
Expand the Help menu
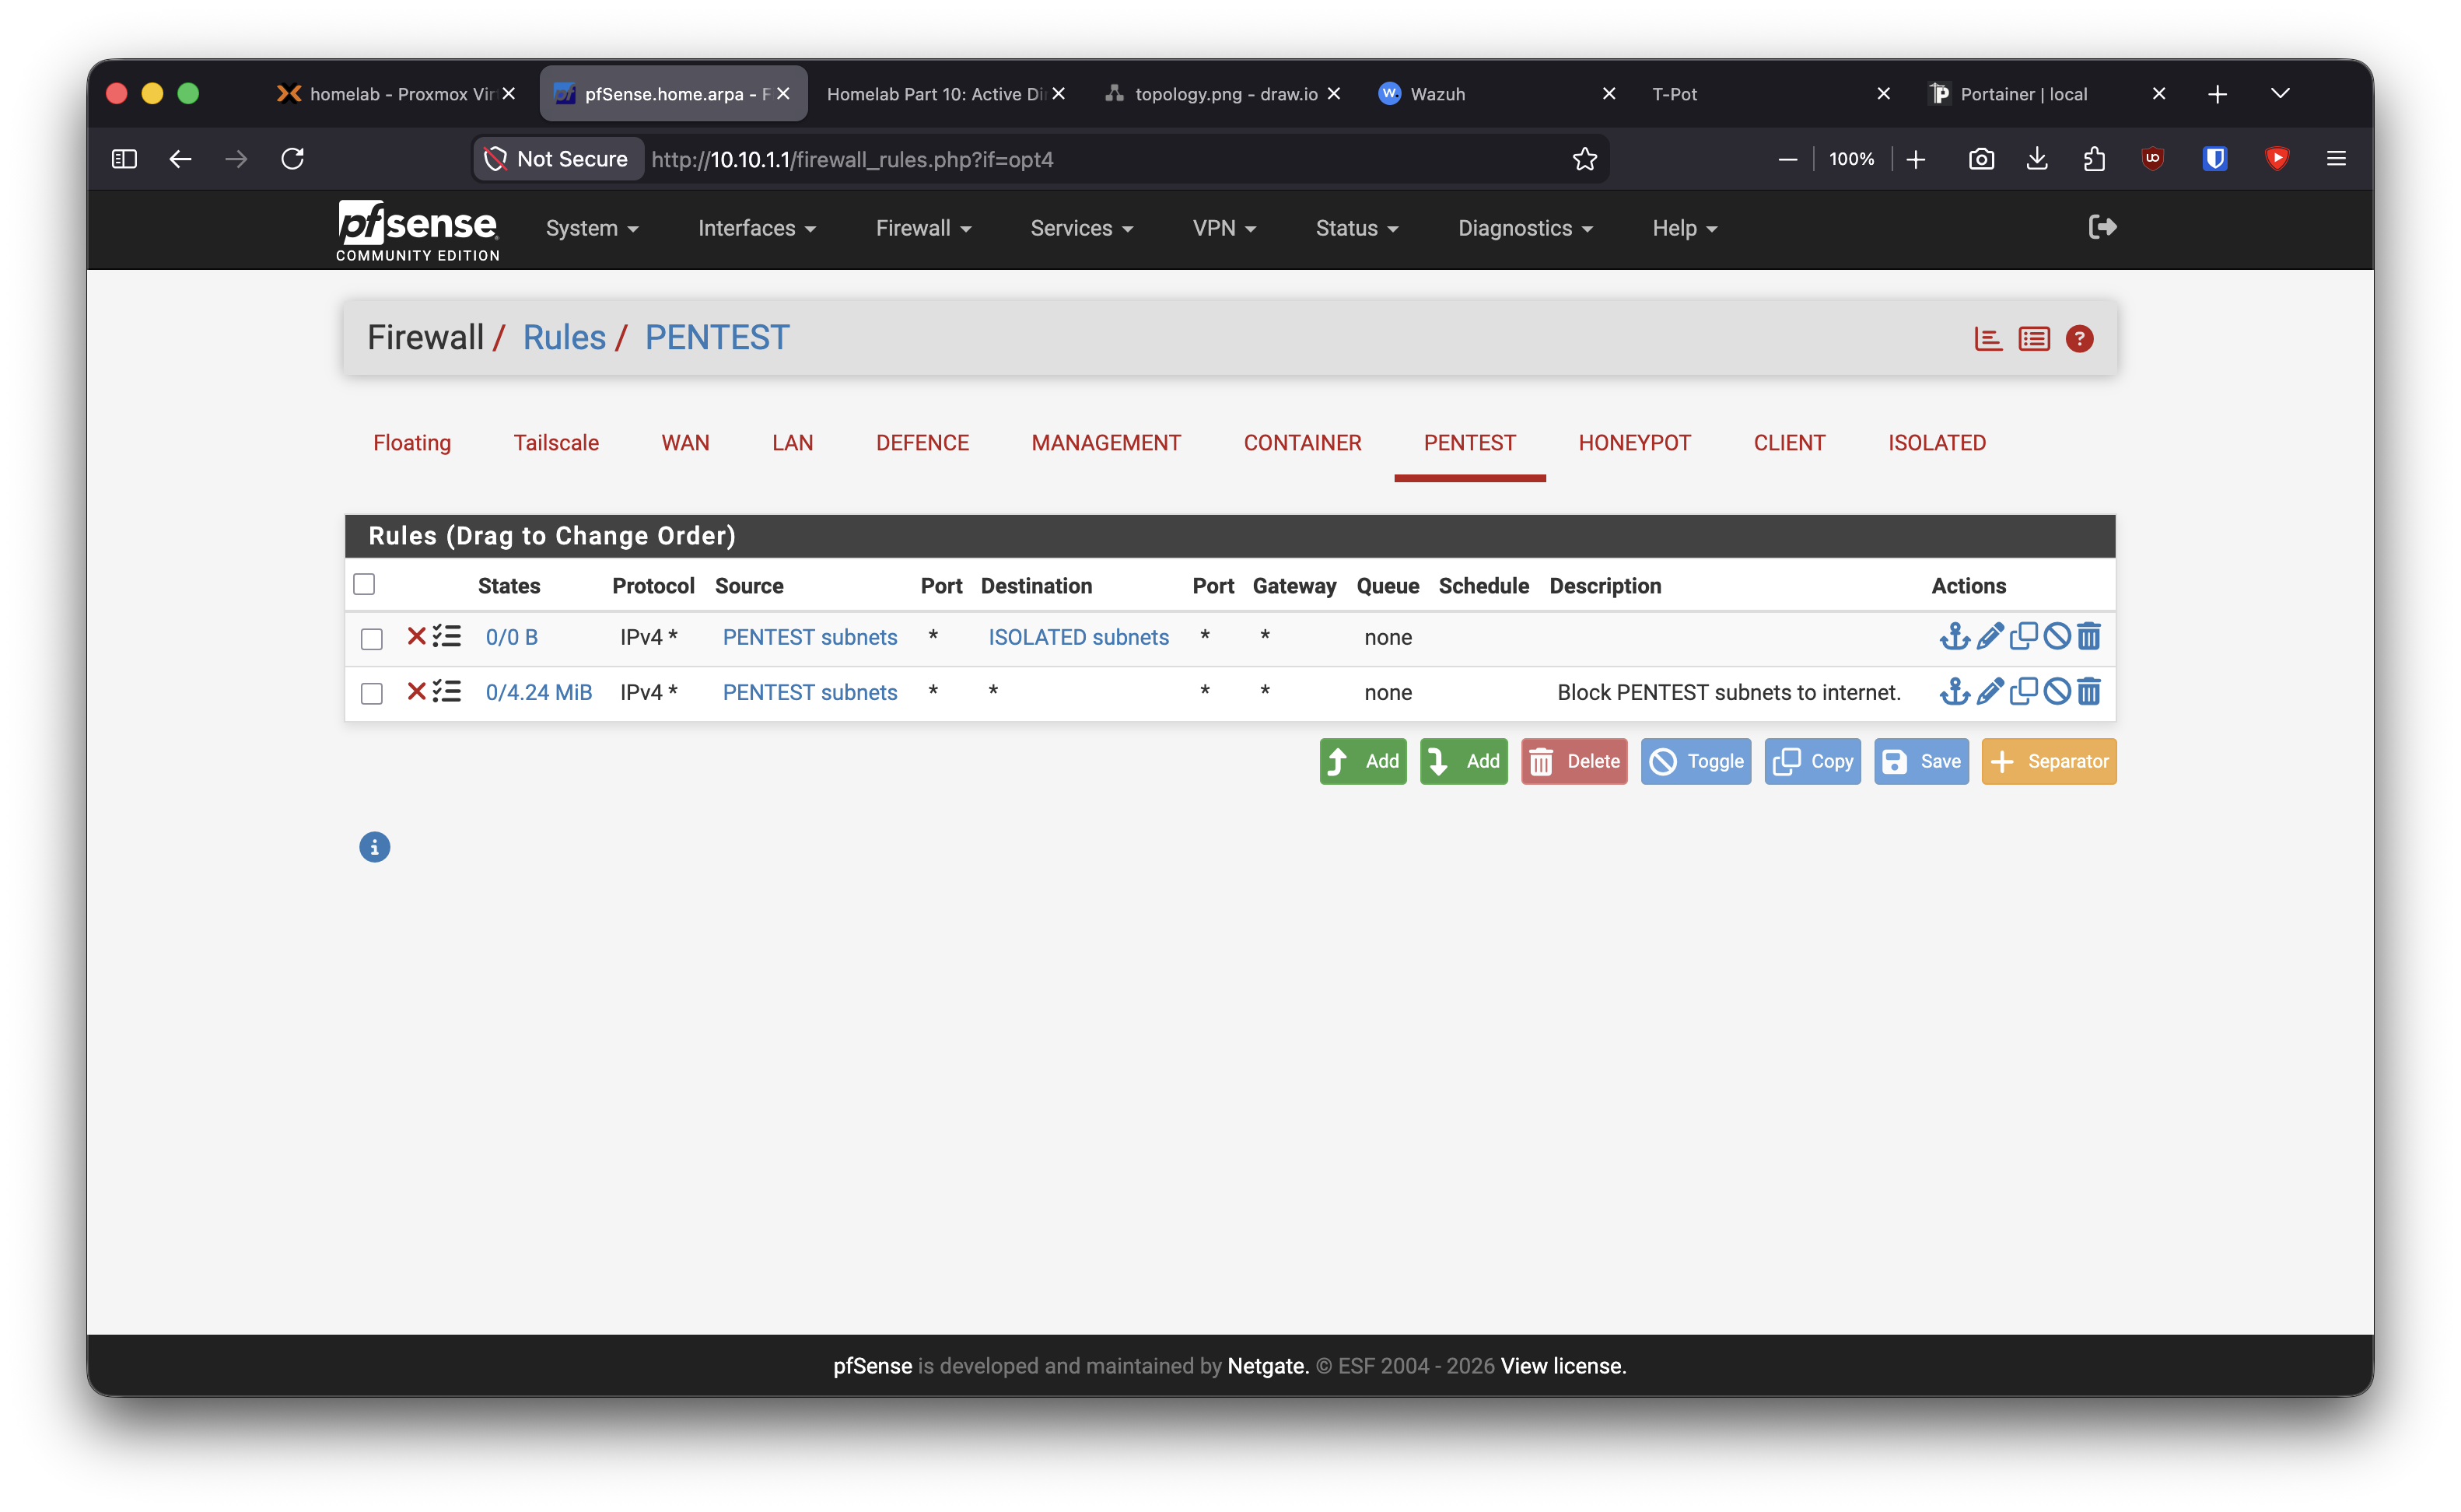tap(1684, 228)
